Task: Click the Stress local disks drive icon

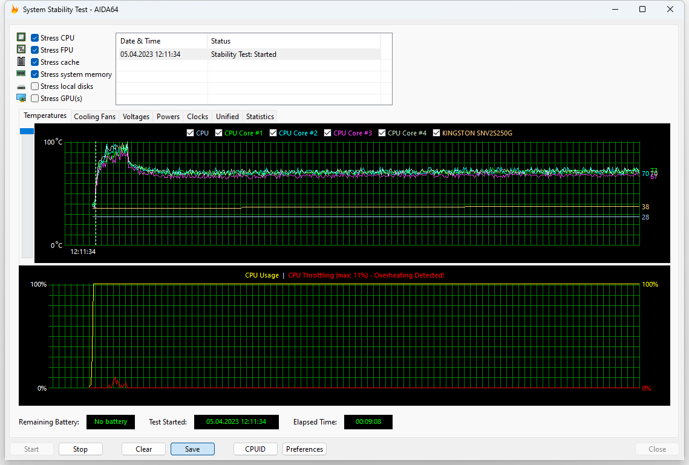Action: click(x=21, y=86)
